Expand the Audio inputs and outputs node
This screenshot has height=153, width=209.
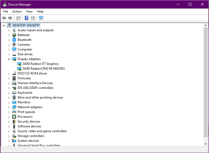point(9,30)
